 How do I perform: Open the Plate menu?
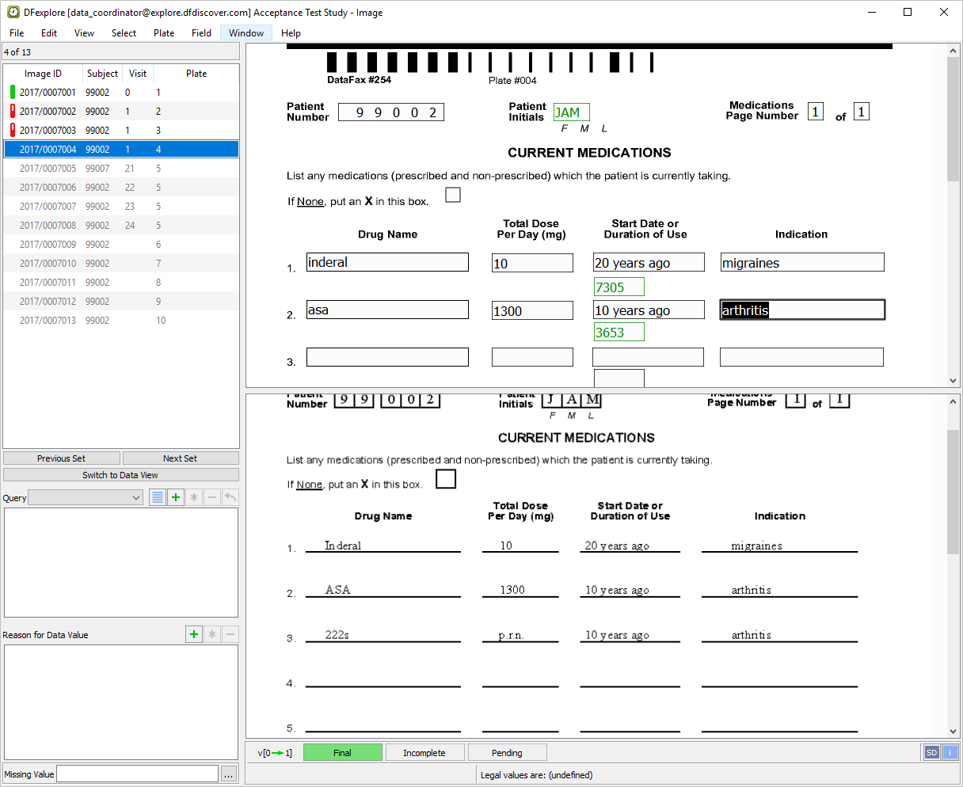click(x=164, y=33)
